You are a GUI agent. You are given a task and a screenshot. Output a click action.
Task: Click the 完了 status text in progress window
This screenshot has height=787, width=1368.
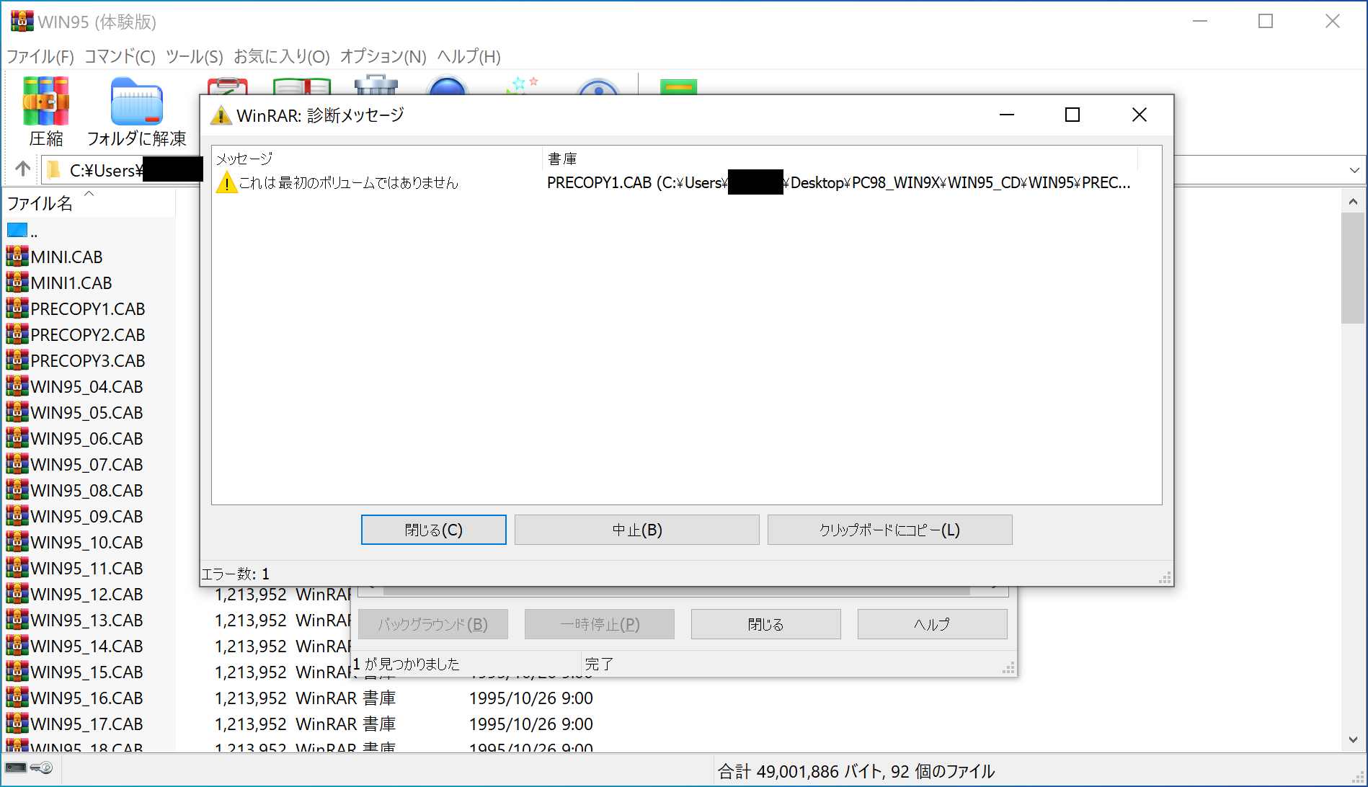click(x=599, y=664)
